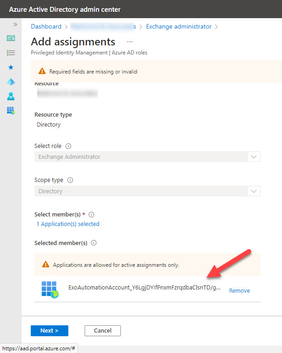Click the applications warning triangle icon
This screenshot has width=282, height=353.
click(x=46, y=265)
